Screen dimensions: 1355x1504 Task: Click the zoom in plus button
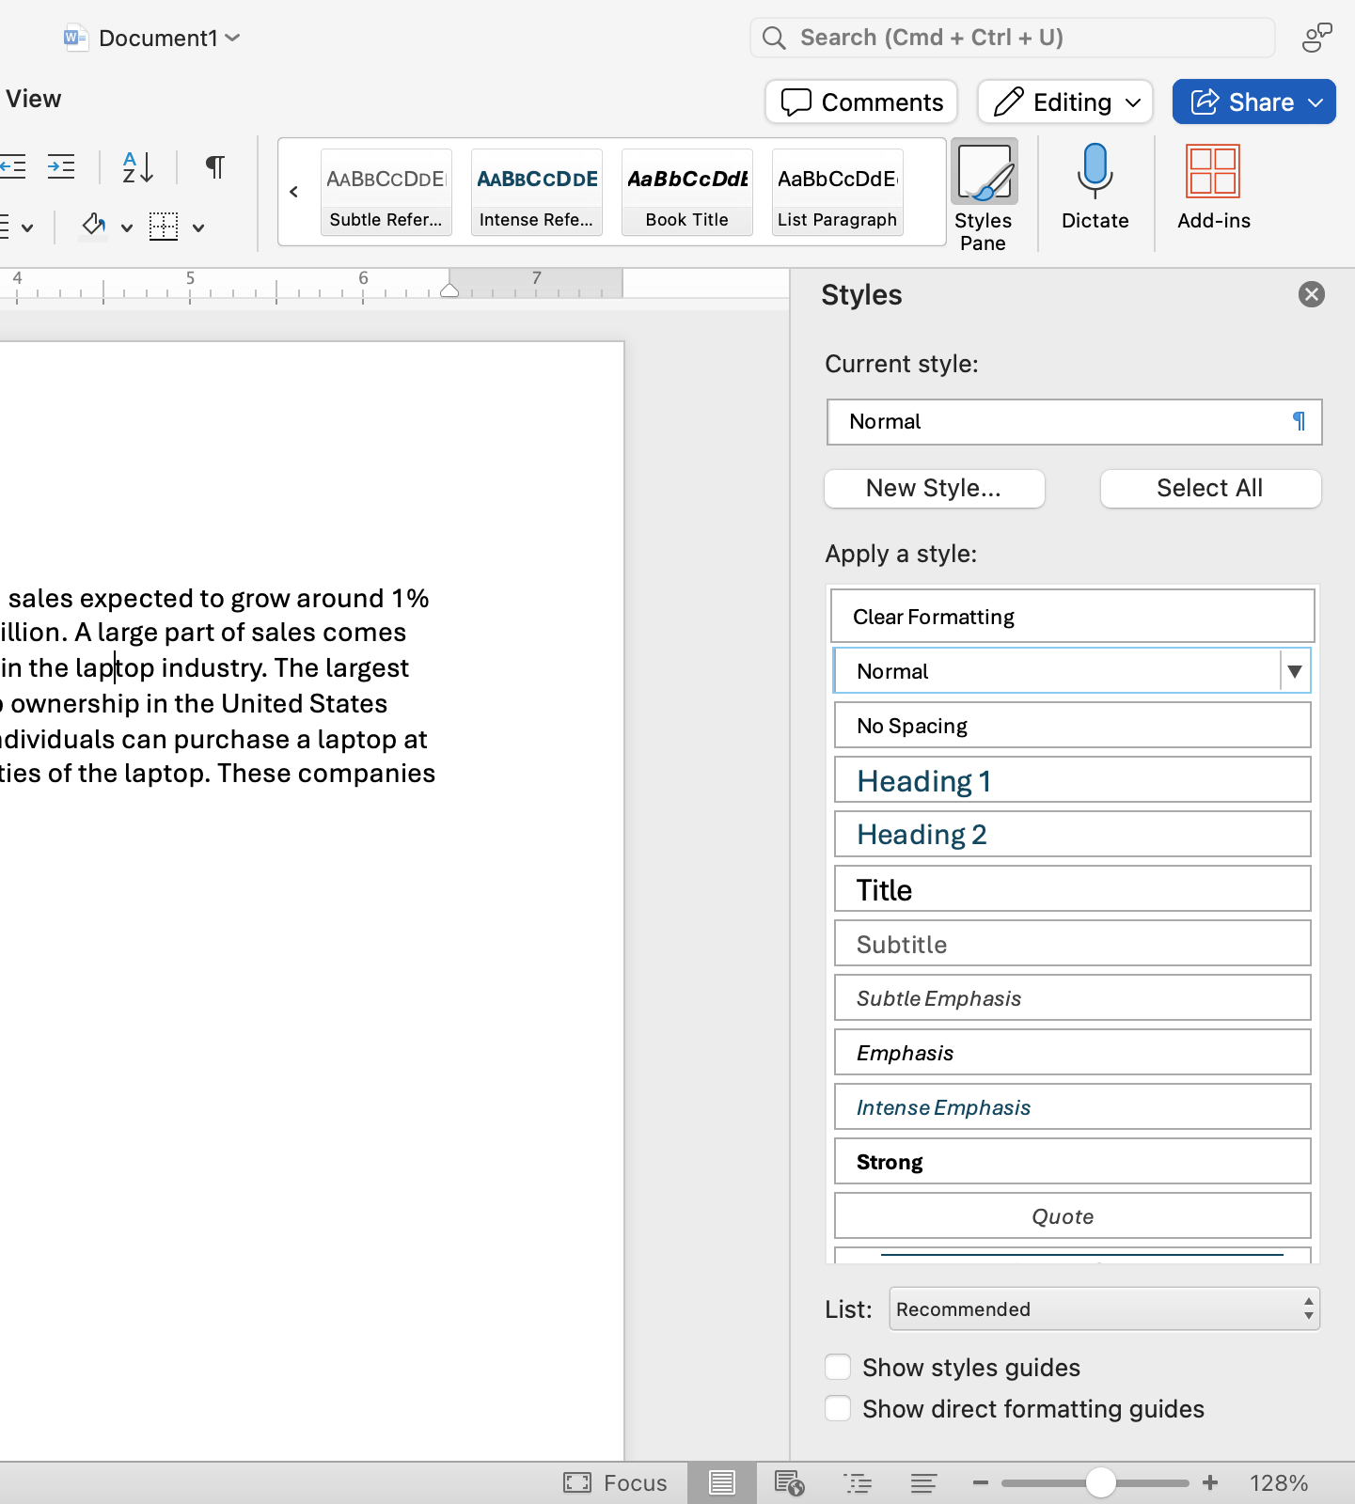tap(1210, 1483)
